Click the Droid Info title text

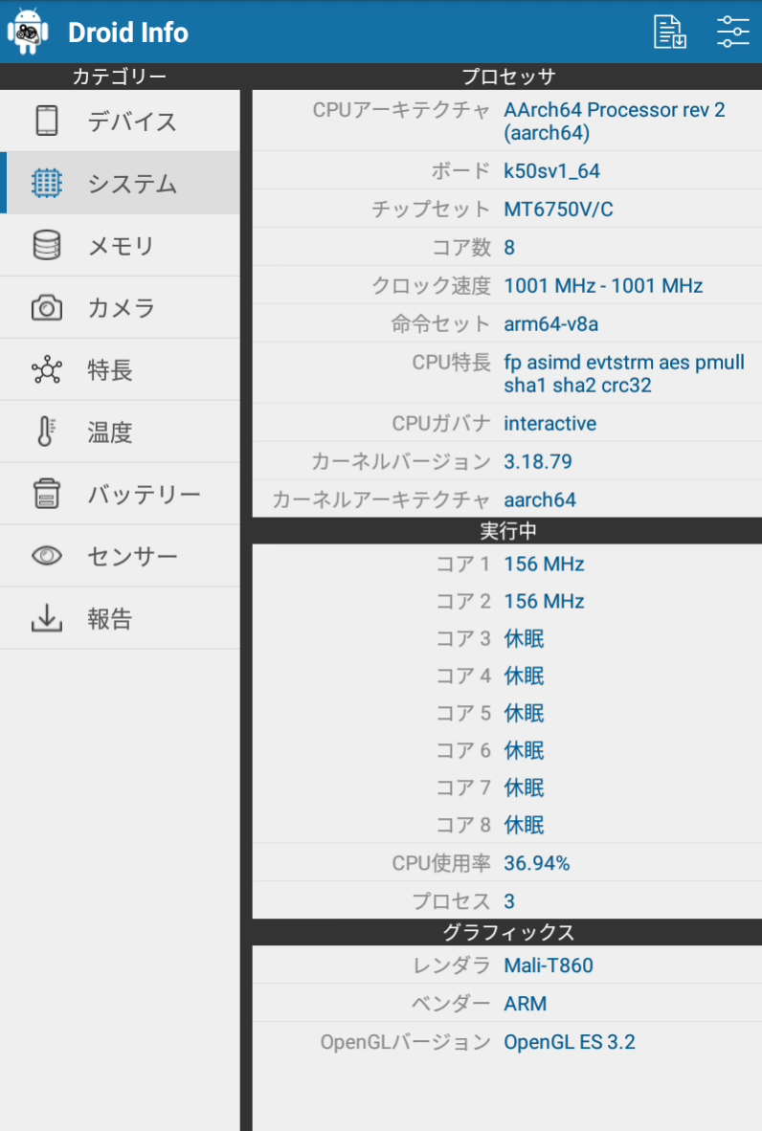[x=127, y=33]
